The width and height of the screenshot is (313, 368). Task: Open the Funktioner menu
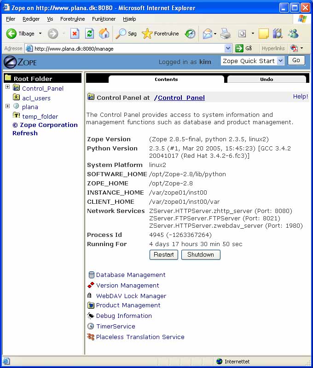tap(104, 19)
